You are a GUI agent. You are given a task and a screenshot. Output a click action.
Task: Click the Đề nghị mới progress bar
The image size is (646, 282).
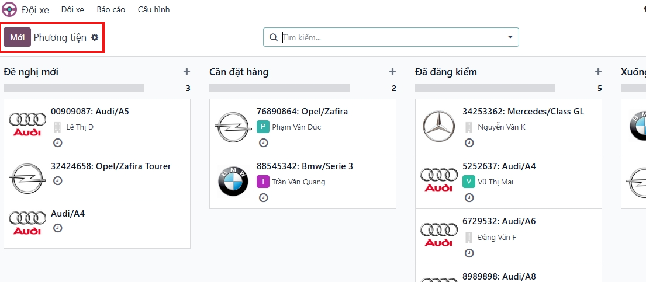pyautogui.click(x=74, y=88)
